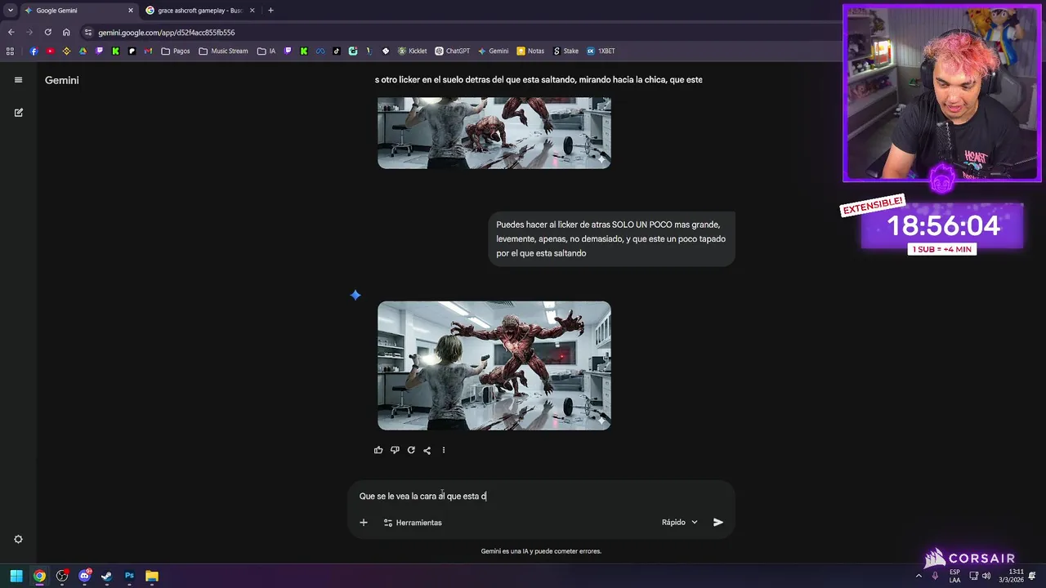Open the 1XBET bookmark

click(x=601, y=51)
